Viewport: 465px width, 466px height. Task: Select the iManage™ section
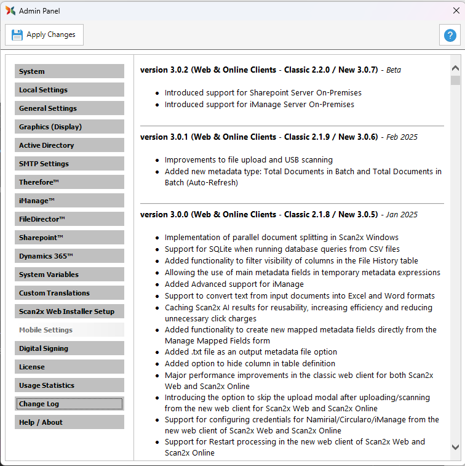point(69,201)
